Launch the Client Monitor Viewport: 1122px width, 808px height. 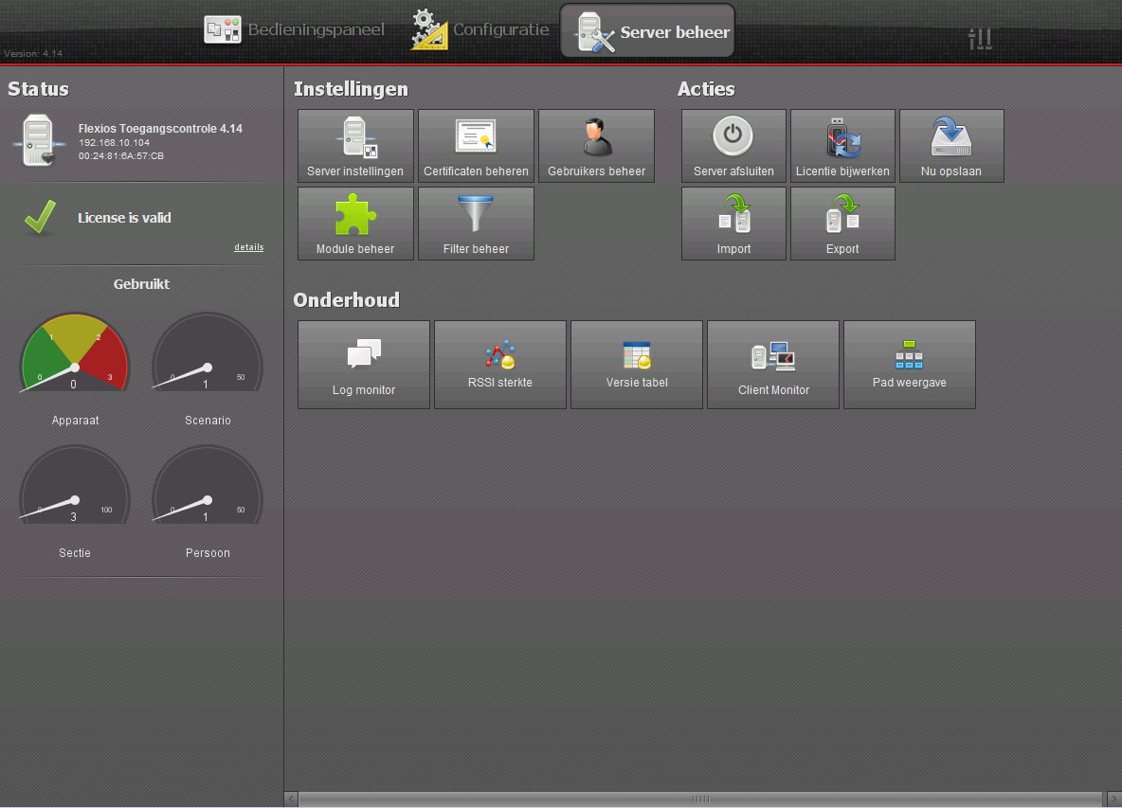click(773, 365)
